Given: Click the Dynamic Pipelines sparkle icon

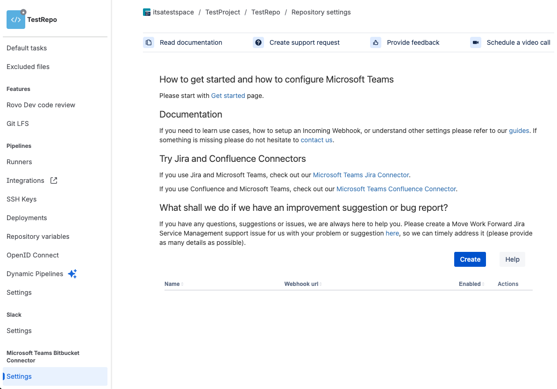Looking at the screenshot, I should [72, 274].
